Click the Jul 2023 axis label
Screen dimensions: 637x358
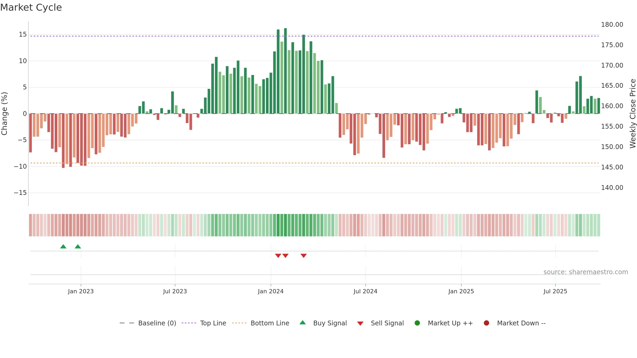[175, 291]
